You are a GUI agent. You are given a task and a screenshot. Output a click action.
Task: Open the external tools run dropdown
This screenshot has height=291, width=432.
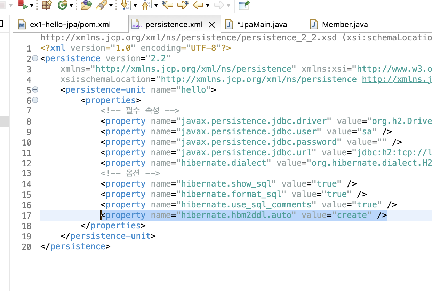pos(31,5)
